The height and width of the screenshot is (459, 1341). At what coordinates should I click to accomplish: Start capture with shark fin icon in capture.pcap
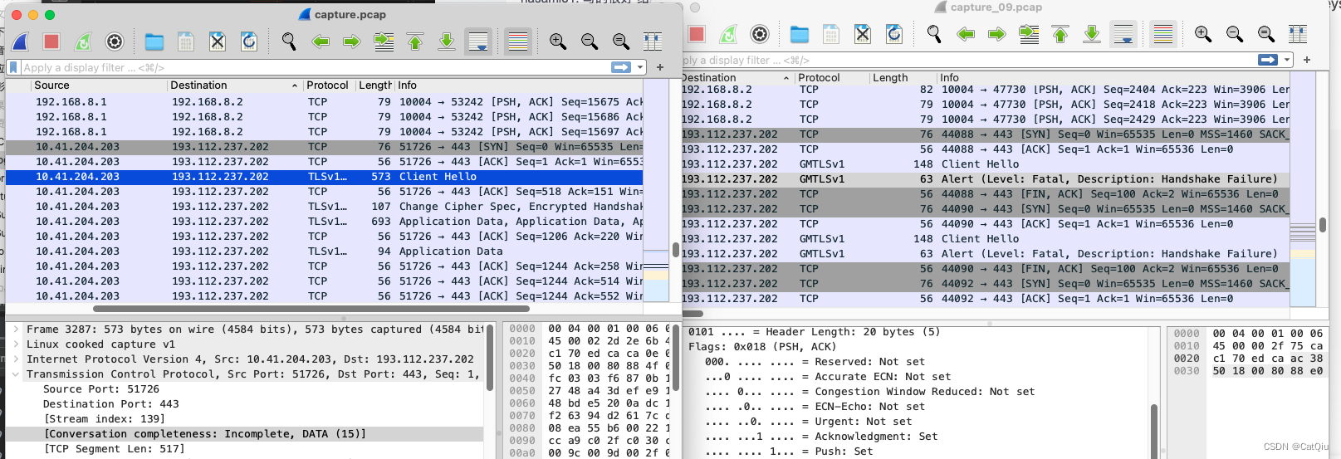point(21,42)
